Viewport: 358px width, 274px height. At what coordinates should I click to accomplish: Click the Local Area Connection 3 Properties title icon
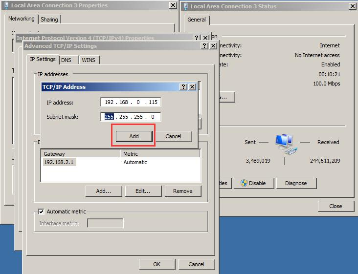click(x=5, y=5)
